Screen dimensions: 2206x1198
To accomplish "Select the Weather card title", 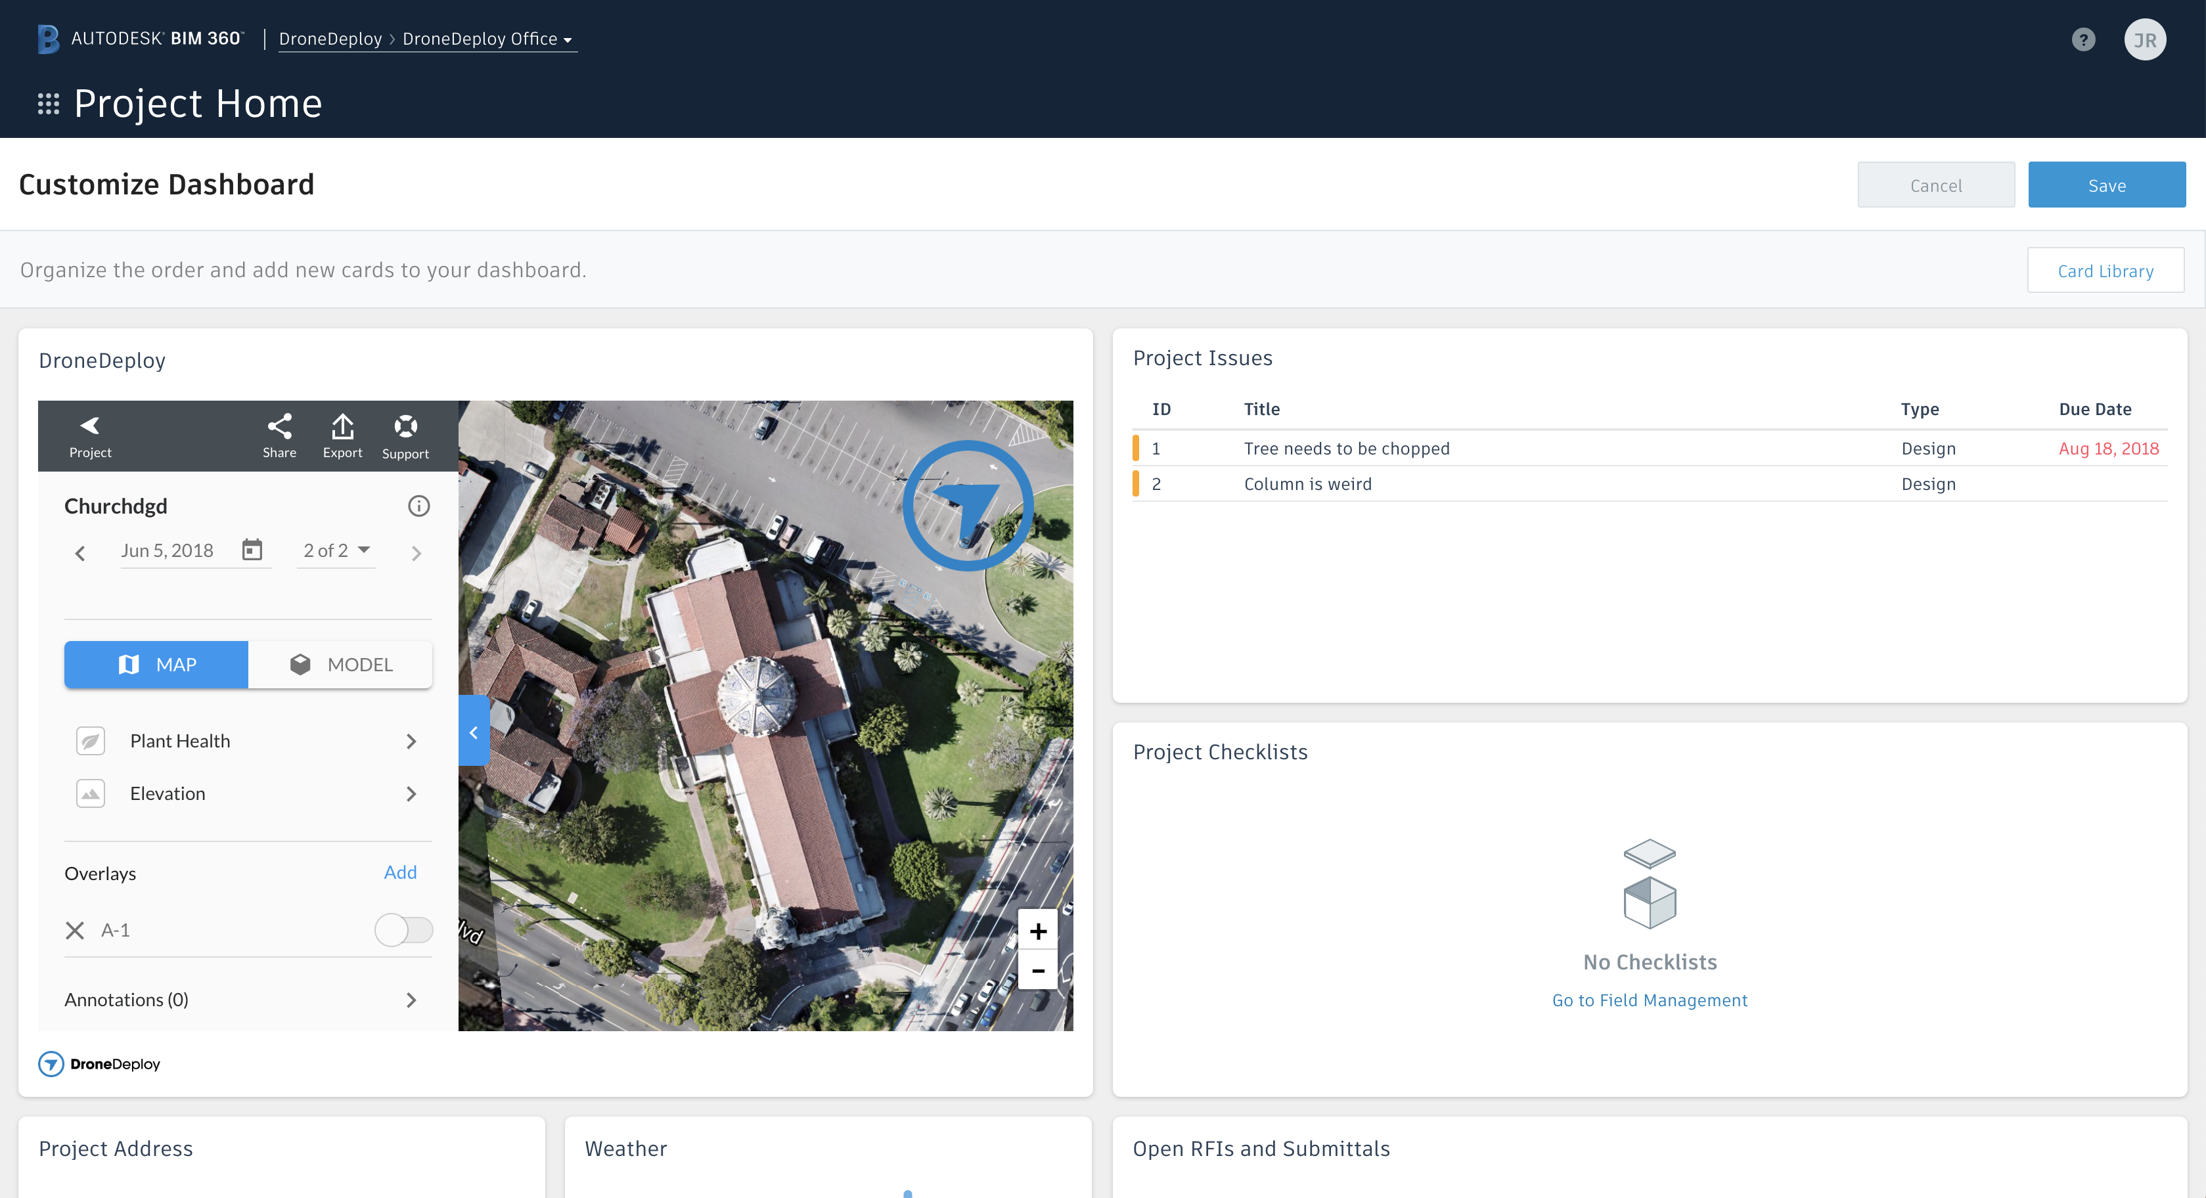I will point(625,1148).
